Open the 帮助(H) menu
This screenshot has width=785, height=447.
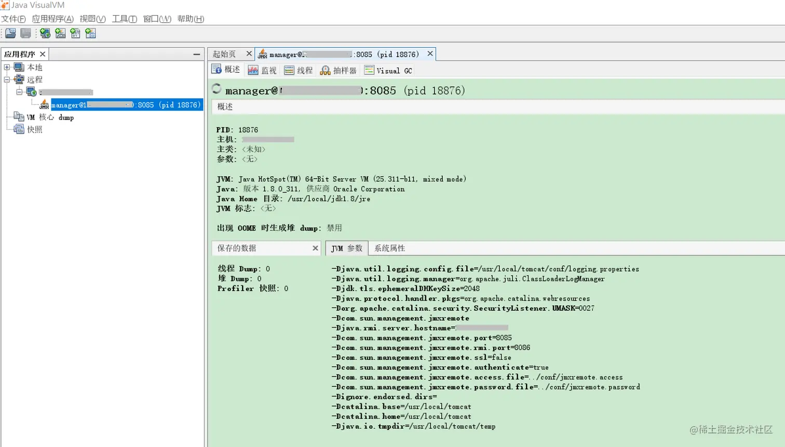191,19
